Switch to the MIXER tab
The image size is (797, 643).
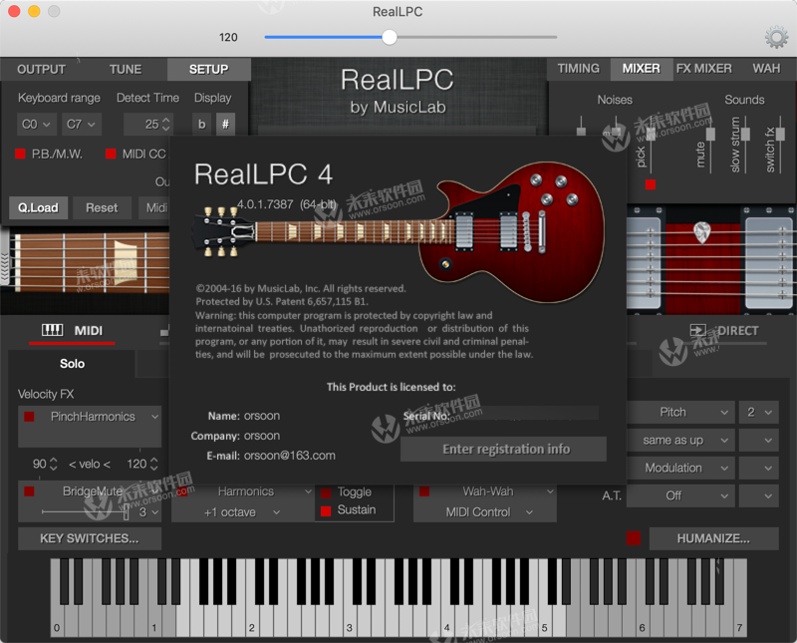tap(641, 69)
